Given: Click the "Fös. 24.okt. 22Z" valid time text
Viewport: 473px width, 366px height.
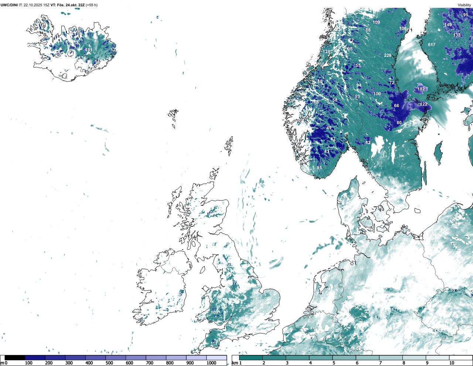Looking at the screenshot, I should click(71, 5).
